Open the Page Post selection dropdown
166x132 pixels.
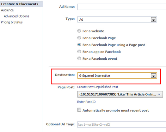coord(120,94)
